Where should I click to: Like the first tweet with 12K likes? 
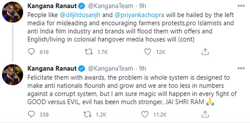pyautogui.click(x=148, y=52)
